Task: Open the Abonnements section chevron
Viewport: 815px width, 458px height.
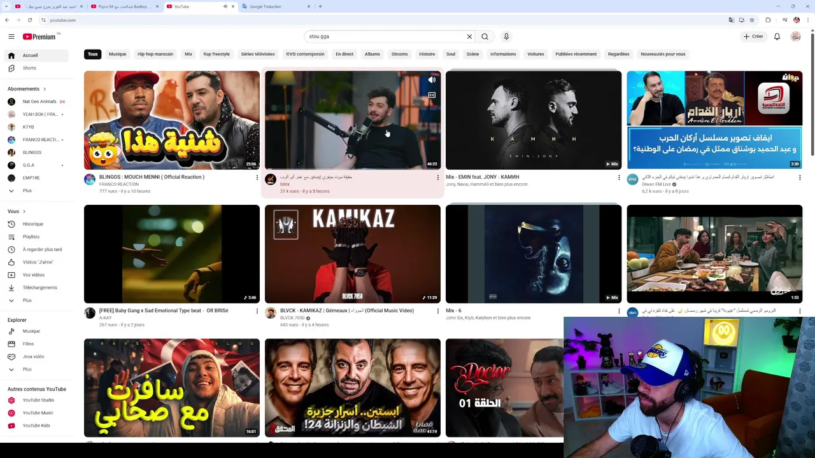Action: [44, 89]
